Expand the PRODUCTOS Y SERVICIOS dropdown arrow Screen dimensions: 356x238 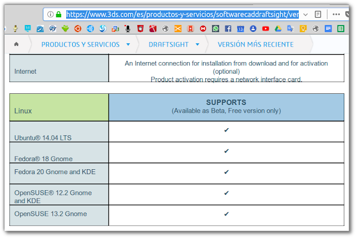tap(128, 44)
